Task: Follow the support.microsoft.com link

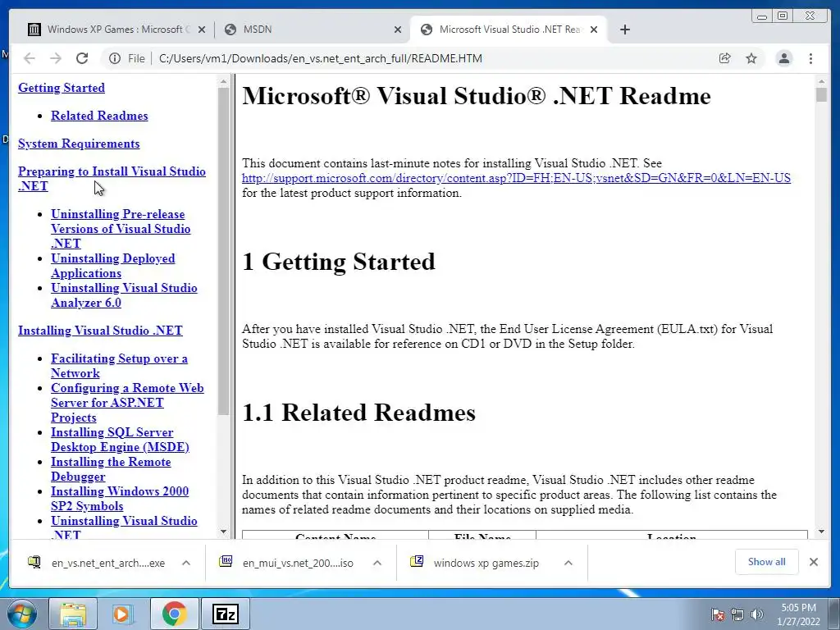Action: (x=516, y=178)
